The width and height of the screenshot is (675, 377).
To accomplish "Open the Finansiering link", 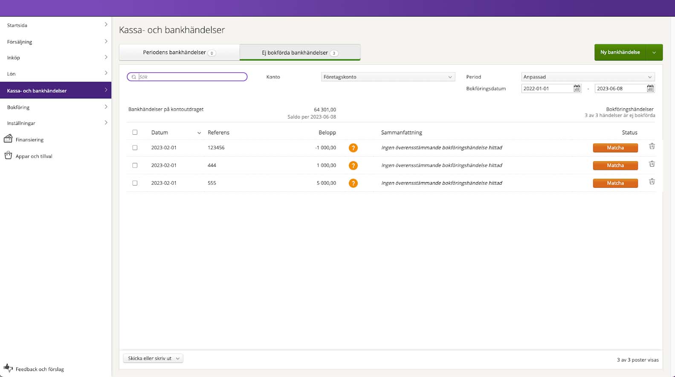I will (x=29, y=139).
